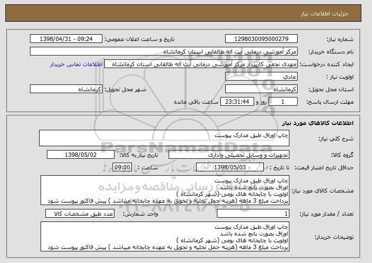Click the تاریخ نیاز به کالا label
This screenshot has width=372, height=263.
pos(139,155)
